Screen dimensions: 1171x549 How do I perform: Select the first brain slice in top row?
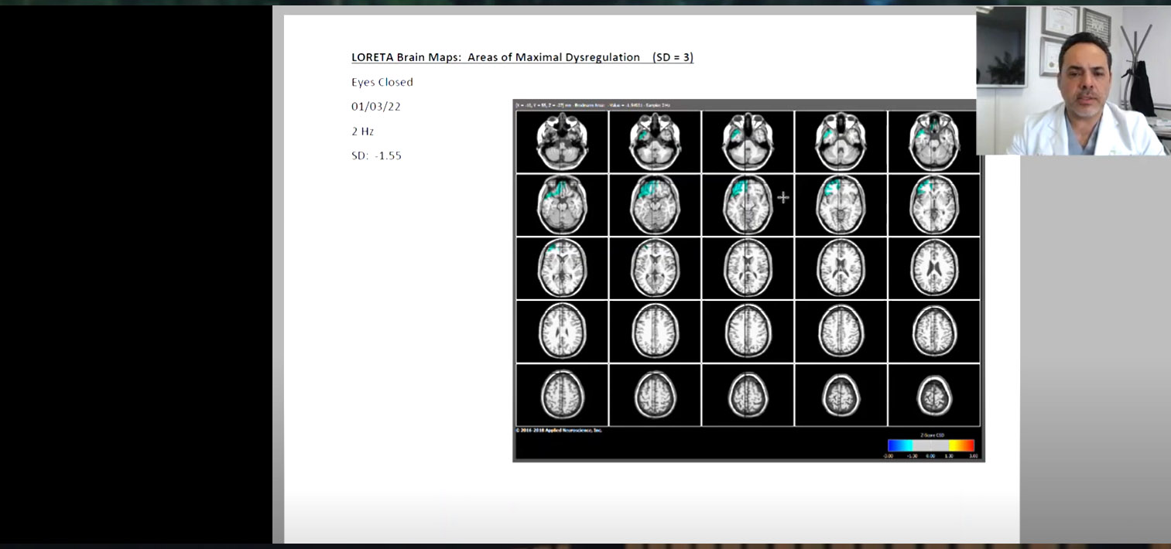pos(562,142)
